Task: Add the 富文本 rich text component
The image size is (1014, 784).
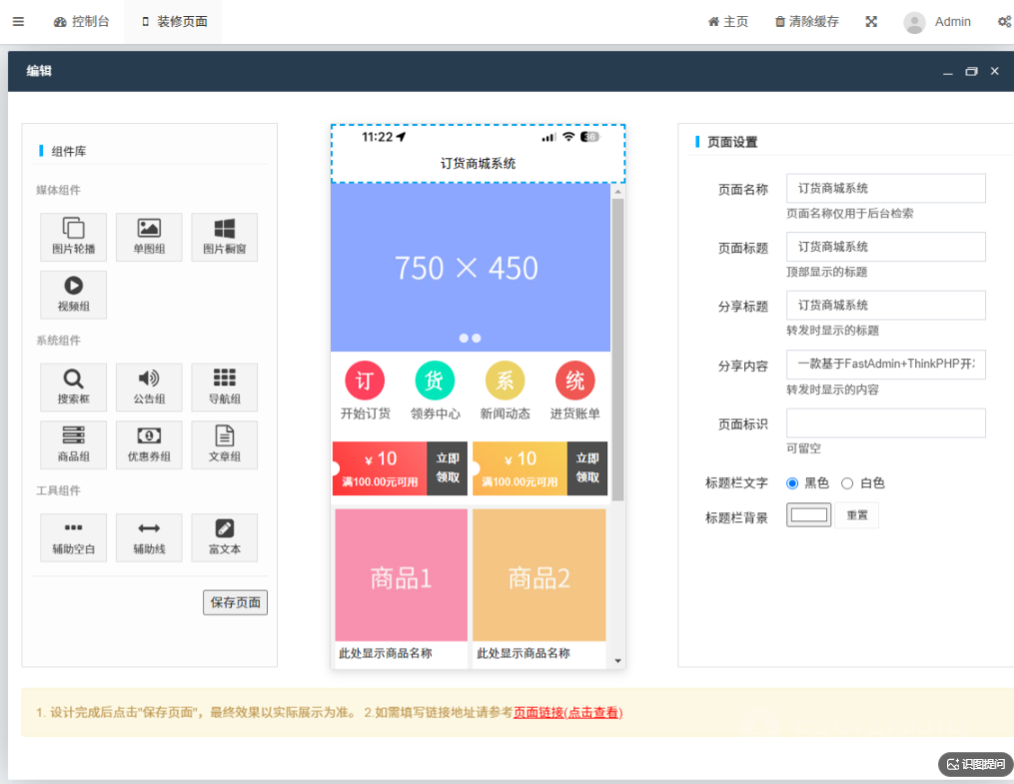Action: [225, 537]
